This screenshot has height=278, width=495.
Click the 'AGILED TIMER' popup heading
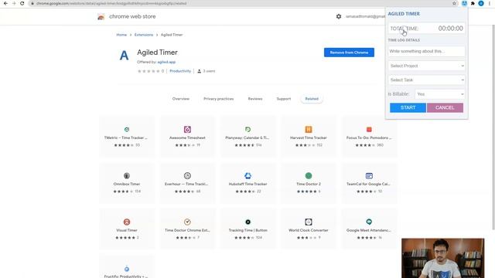click(404, 14)
